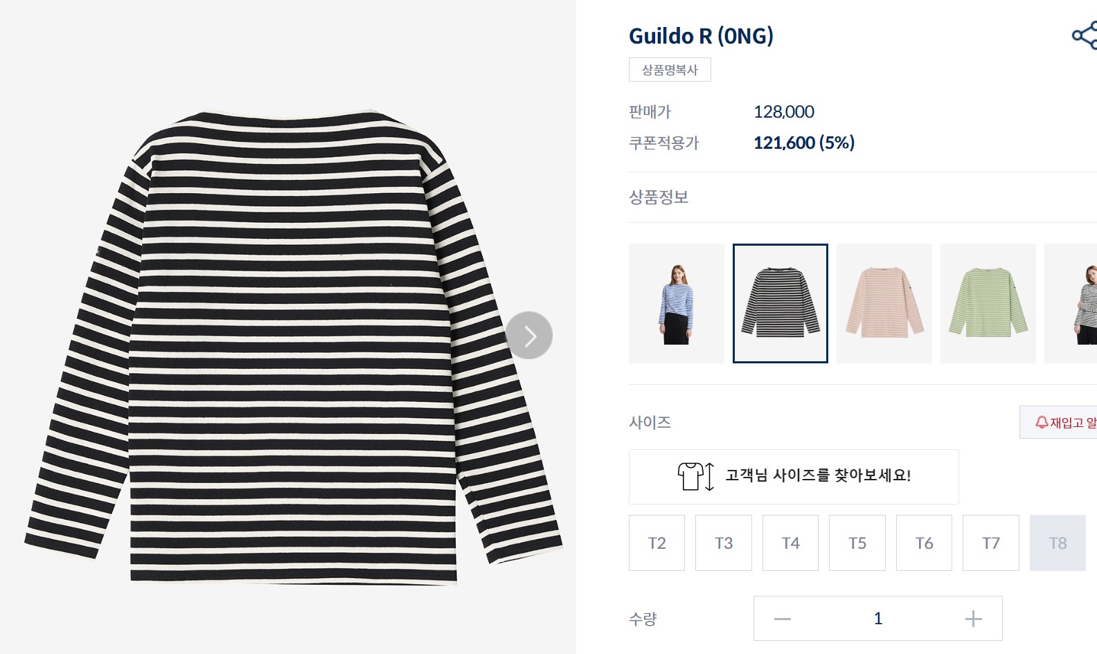Decrease quantity with the minus icon
Screen dimensions: 1097x654
coord(783,619)
